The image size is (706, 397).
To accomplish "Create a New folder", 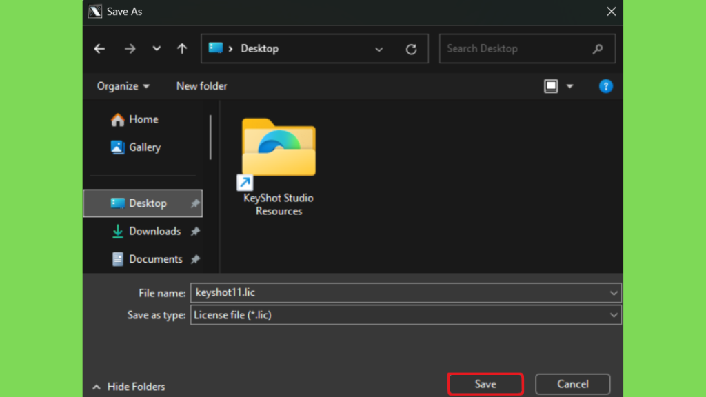I will (202, 86).
